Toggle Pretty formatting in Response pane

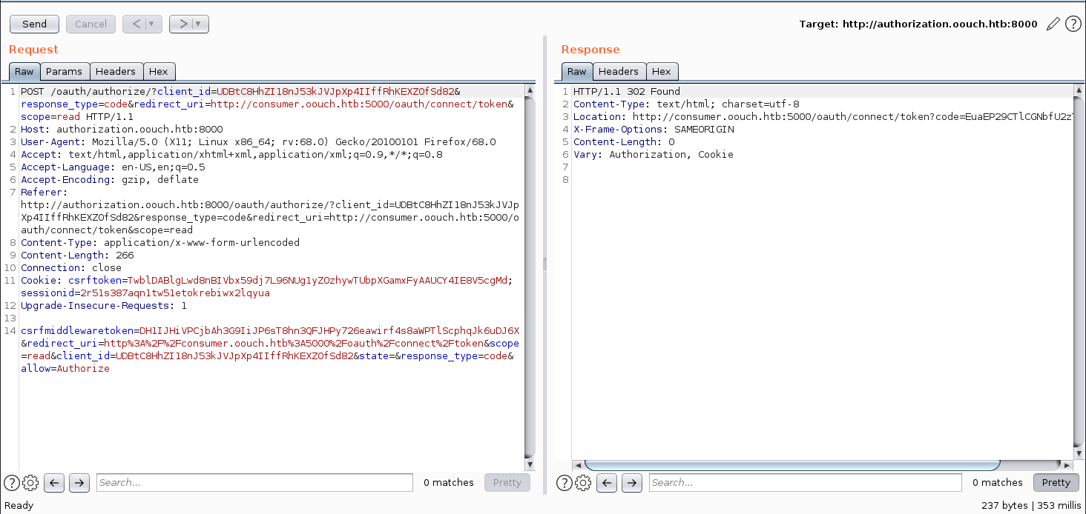coord(1056,483)
